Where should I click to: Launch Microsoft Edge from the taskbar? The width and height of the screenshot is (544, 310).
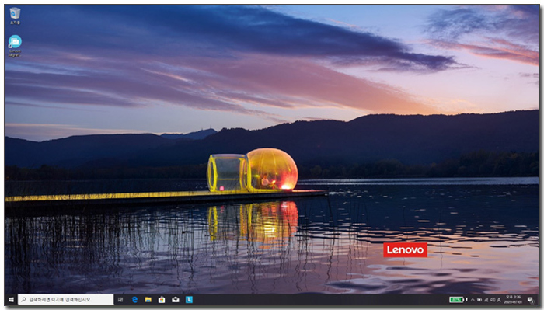point(134,299)
